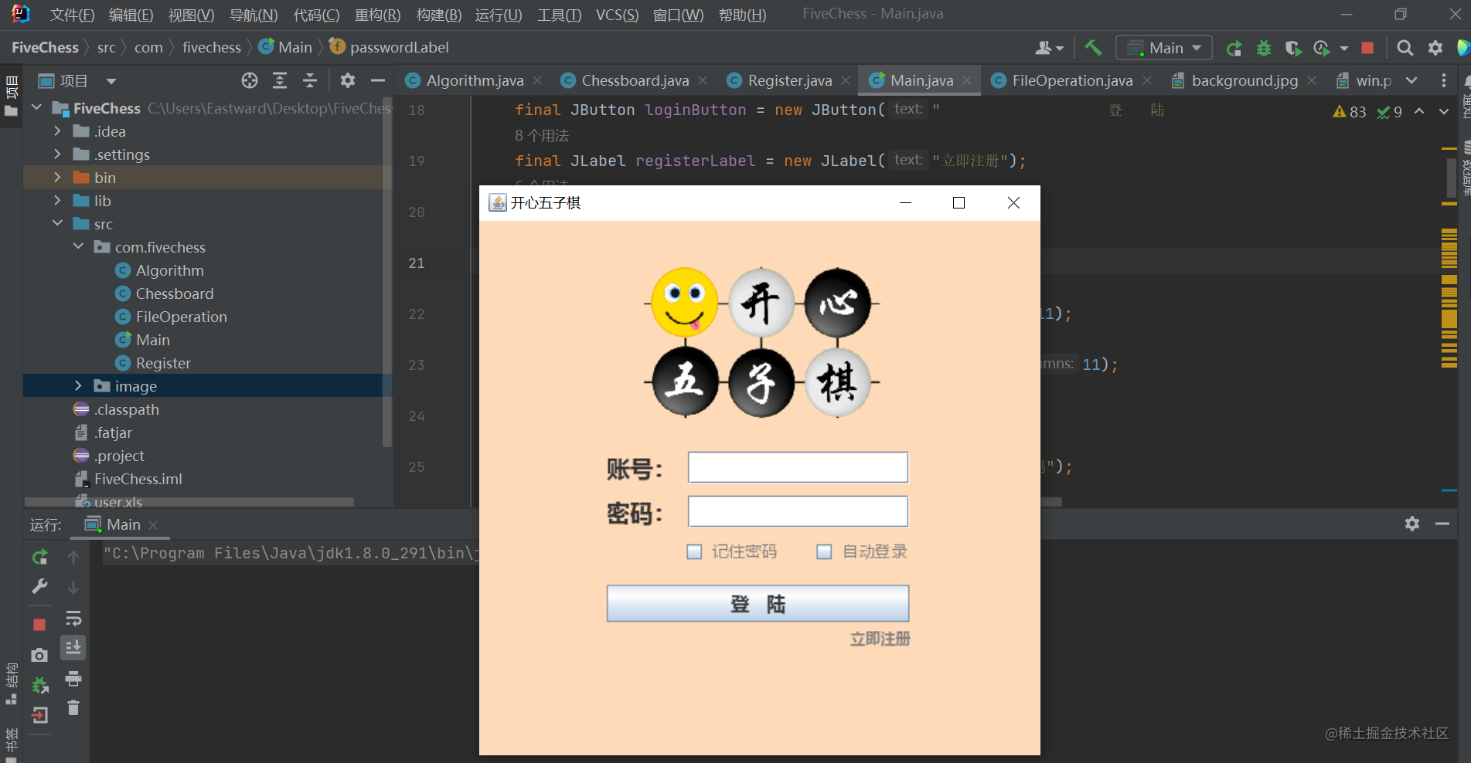Expand the image folder

pos(78,386)
